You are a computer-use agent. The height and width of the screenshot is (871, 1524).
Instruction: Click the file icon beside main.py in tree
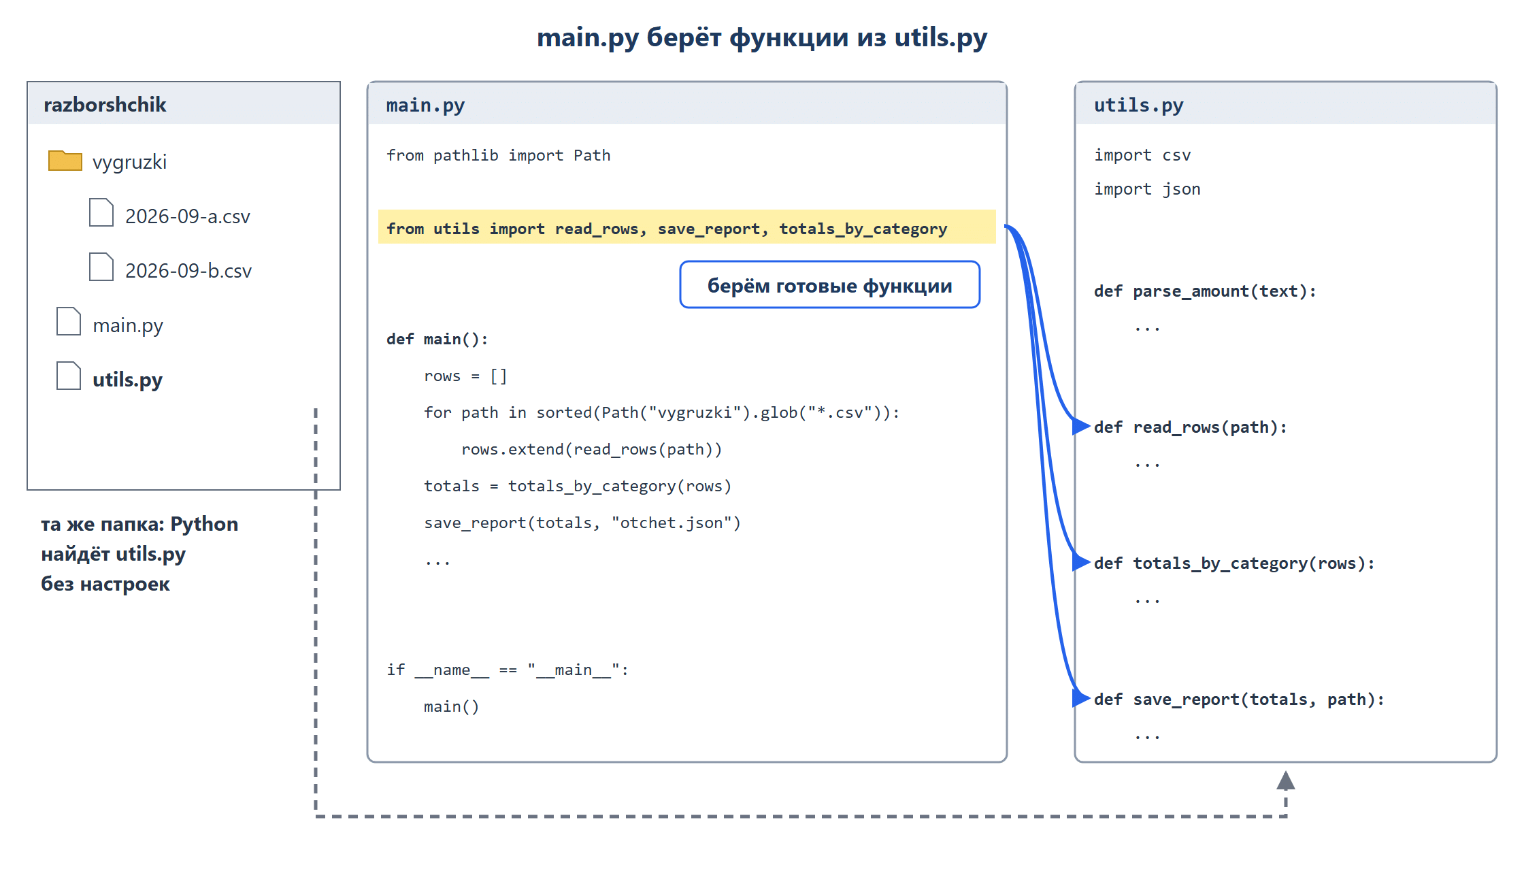tap(69, 321)
